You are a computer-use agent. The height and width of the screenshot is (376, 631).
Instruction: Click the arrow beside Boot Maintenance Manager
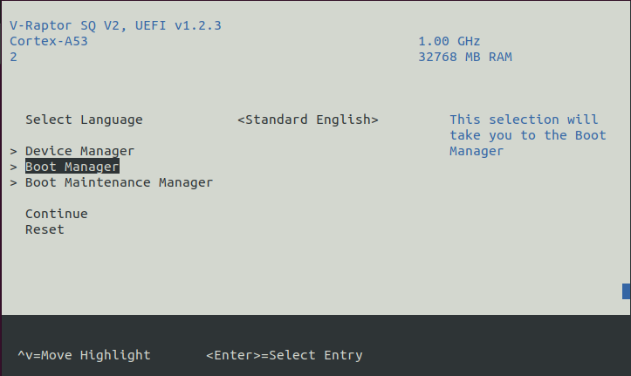14,182
